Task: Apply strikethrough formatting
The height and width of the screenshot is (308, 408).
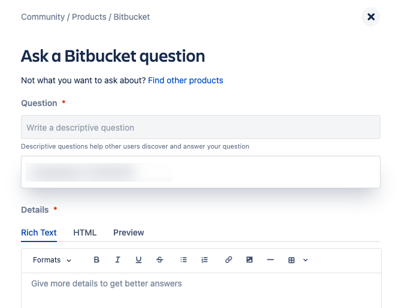Action: [160, 260]
